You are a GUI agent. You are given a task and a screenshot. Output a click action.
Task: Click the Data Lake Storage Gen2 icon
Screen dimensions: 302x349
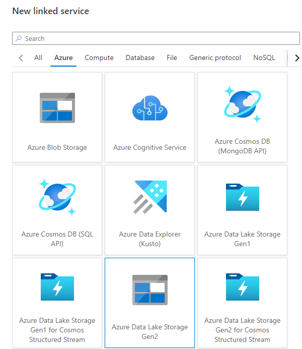(150, 290)
